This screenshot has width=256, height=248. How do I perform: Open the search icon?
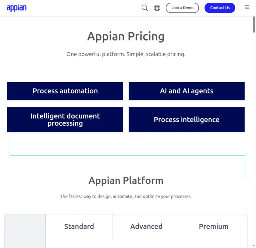tap(144, 8)
